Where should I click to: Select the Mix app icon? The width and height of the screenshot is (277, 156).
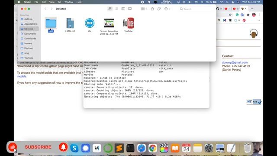point(90,23)
